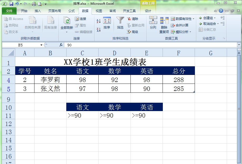Click the formula bar input showing 90

click(150, 45)
